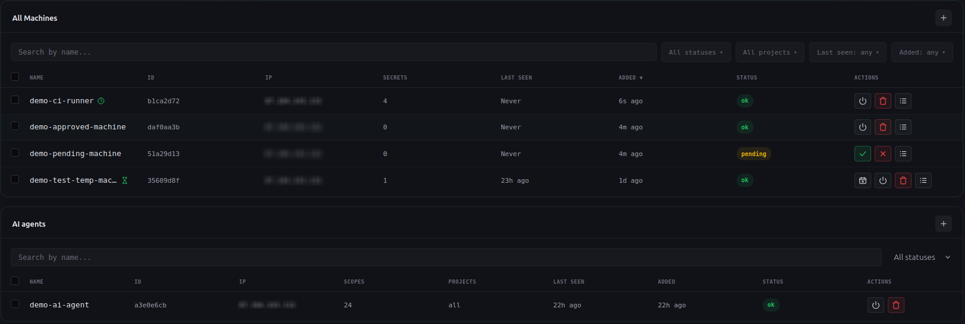Image resolution: width=965 pixels, height=324 pixels.
Task: Click machine ID 51a29d13
Action: coord(163,154)
